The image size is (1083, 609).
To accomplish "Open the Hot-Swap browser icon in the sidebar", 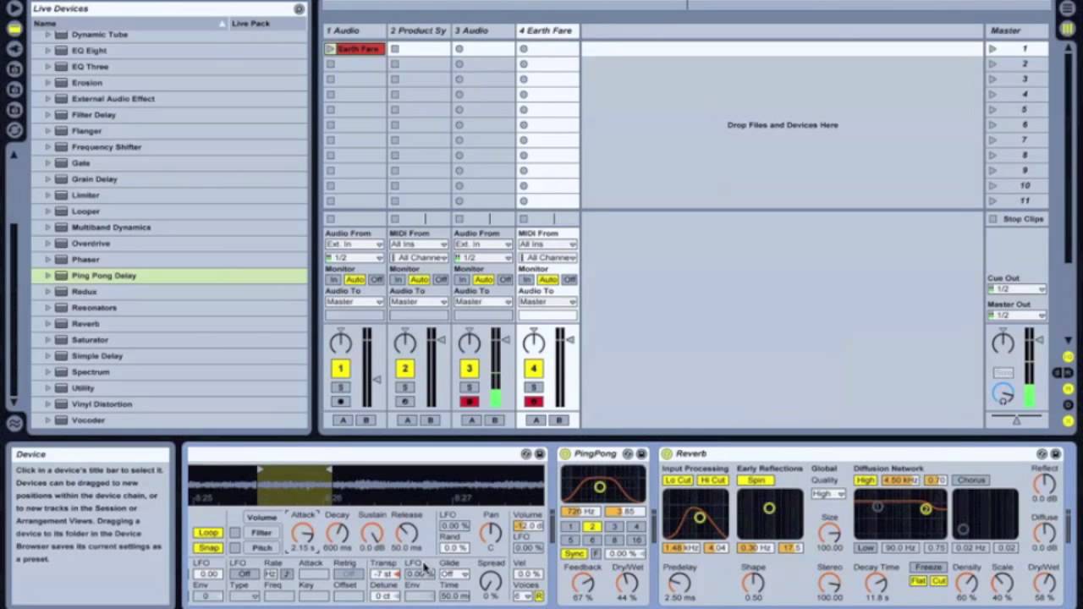I will click(x=14, y=130).
